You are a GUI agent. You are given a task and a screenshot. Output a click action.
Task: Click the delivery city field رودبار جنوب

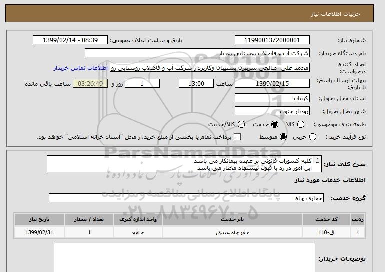272,111
